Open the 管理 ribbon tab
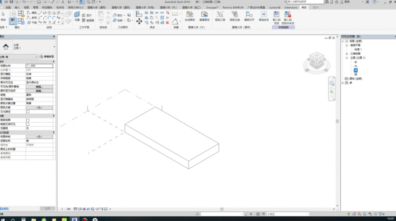Image resolution: width=396 pixels, height=221 pixels. pyautogui.click(x=35, y=7)
